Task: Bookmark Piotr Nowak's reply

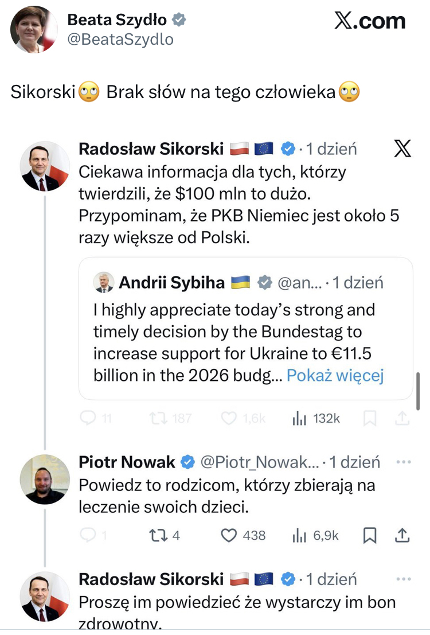Action: [370, 535]
